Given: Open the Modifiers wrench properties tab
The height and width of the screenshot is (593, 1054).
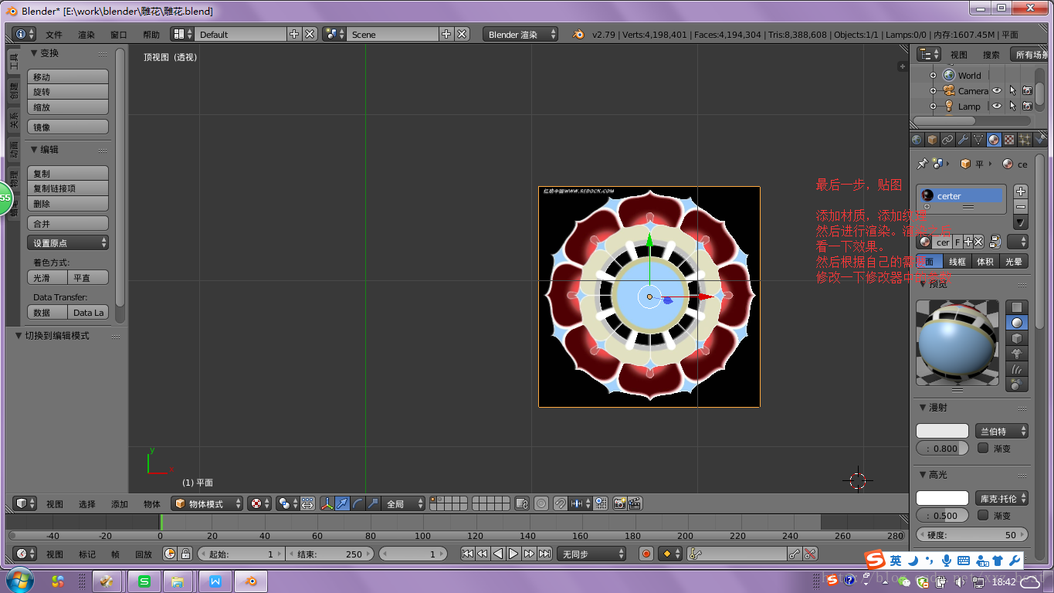Looking at the screenshot, I should tap(963, 140).
